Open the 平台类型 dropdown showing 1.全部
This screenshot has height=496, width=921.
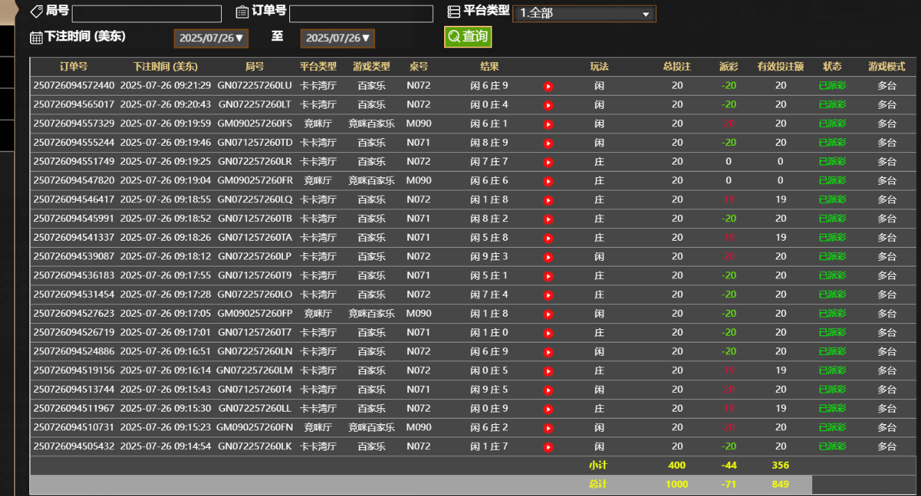(584, 13)
